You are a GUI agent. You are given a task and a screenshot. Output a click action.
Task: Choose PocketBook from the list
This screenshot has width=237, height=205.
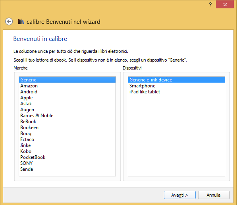67,157
